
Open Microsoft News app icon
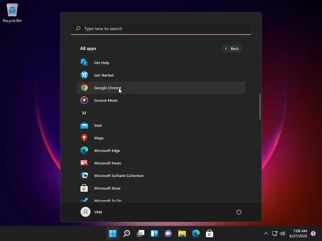pyautogui.click(x=84, y=163)
